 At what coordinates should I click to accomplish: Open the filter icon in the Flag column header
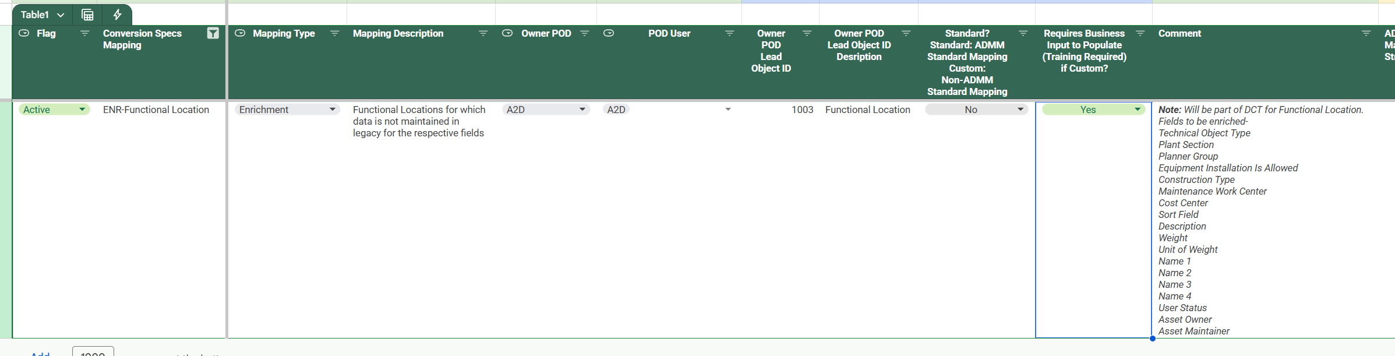85,34
